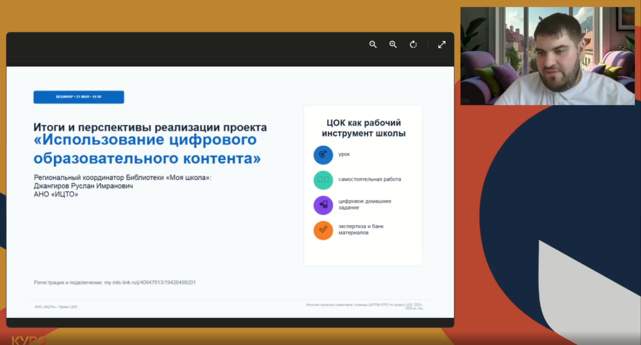
Task: Click the blue 'ВЕБИНАР • 21 МАЯ • 16:00' badge
Action: [x=79, y=97]
